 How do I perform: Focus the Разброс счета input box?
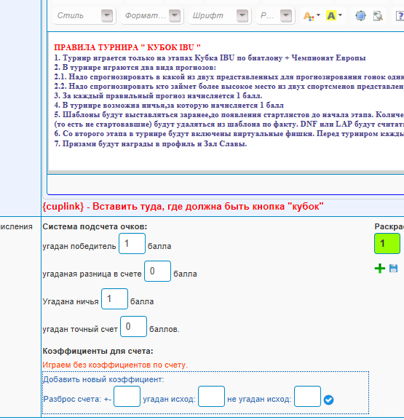click(x=127, y=396)
